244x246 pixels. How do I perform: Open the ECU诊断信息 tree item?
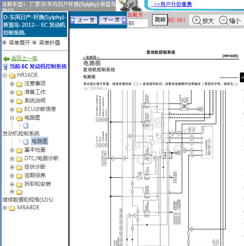pos(40,109)
